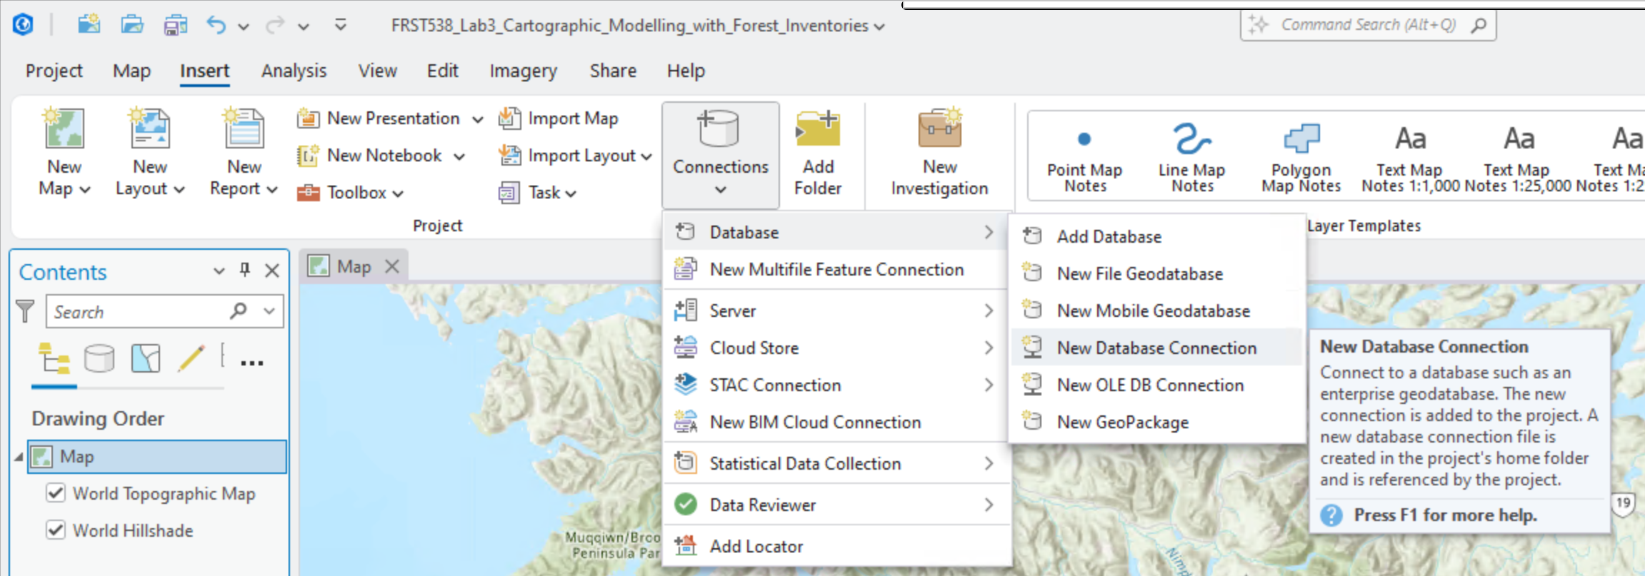This screenshot has width=1645, height=576.
Task: Click the List By Editing pencil icon
Action: [x=191, y=358]
